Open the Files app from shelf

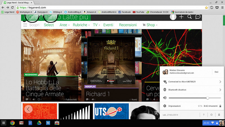pyautogui.click(x=48, y=123)
